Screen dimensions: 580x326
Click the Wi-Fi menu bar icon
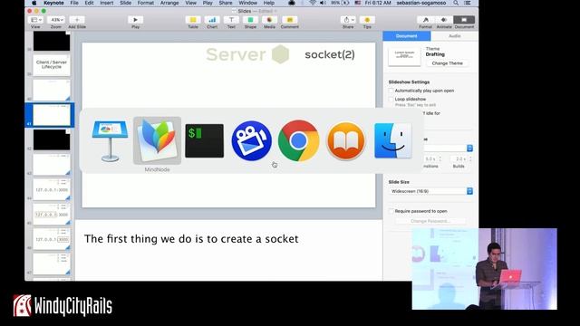coord(313,3)
